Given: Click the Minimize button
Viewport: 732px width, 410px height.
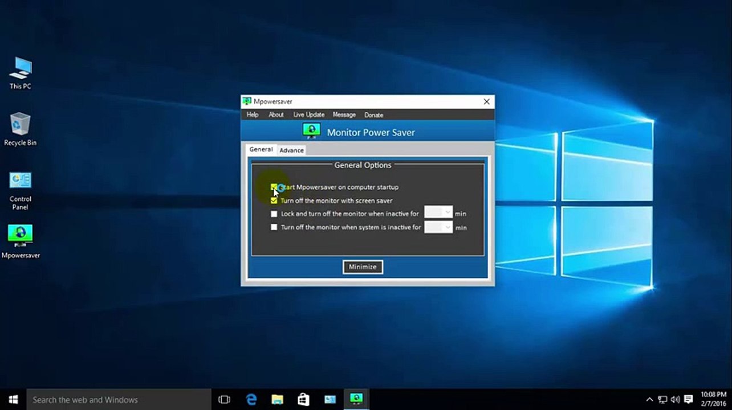Looking at the screenshot, I should 363,266.
